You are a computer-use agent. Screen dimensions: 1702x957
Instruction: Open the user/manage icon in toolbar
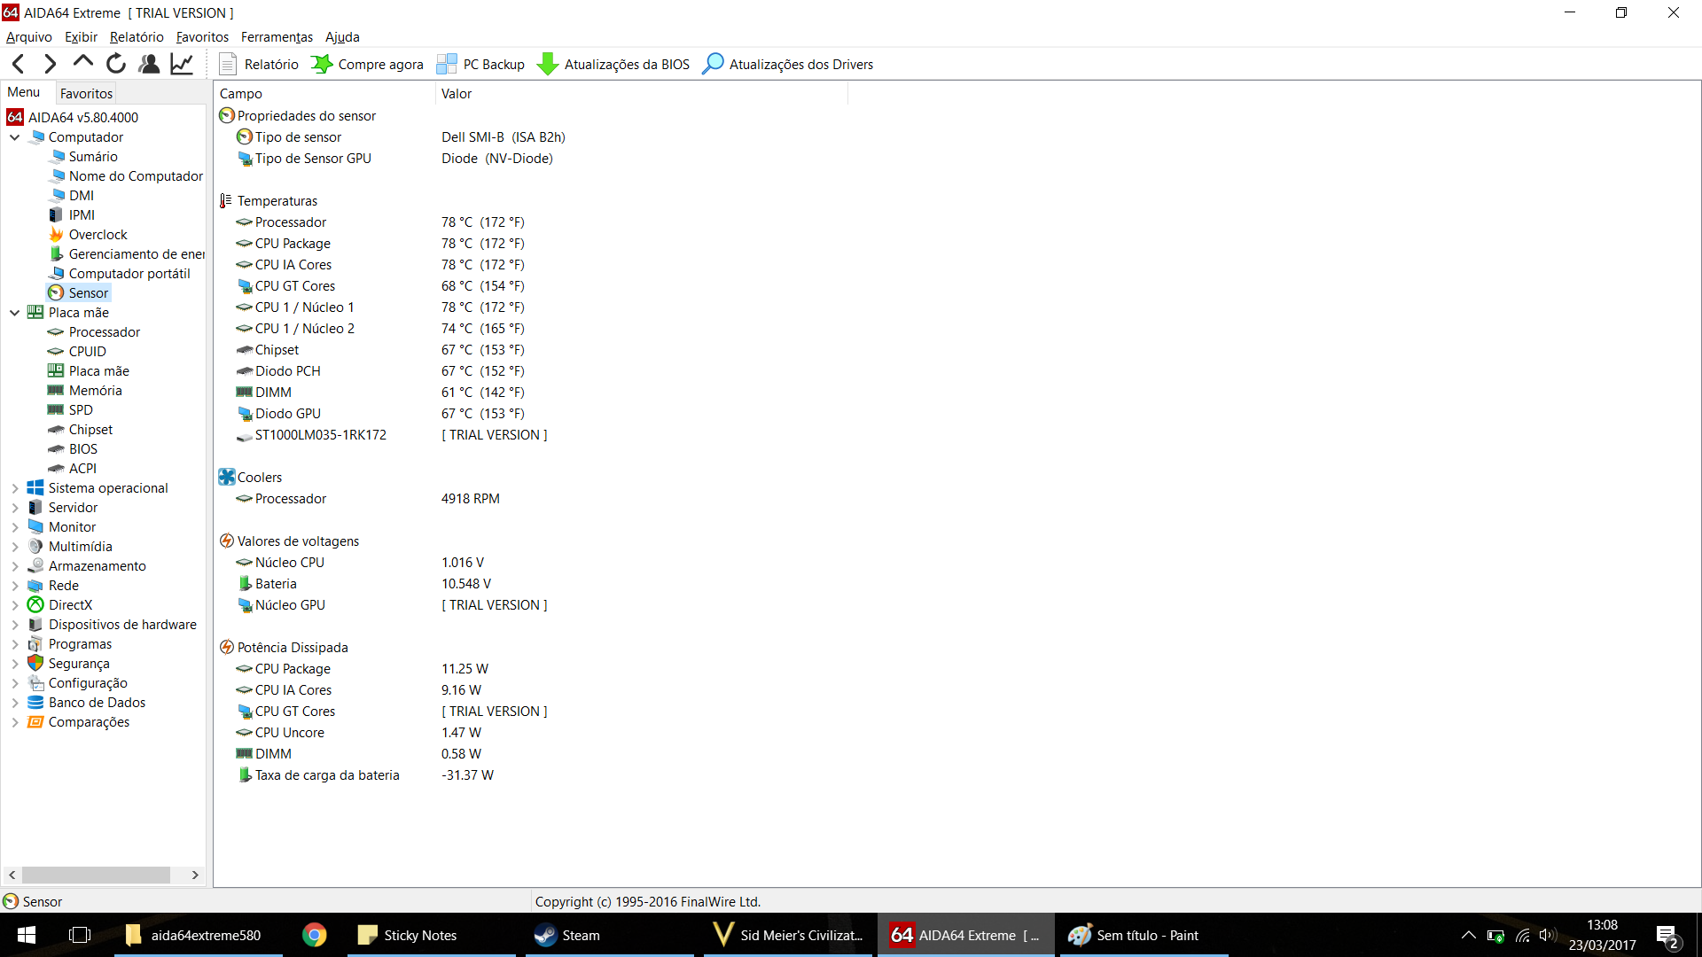coord(149,64)
